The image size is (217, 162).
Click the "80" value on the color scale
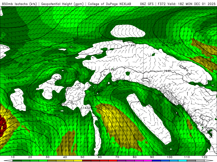pos(135,157)
